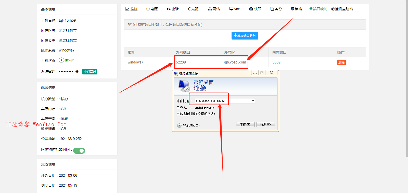
Task: Select the 端口映射 port mapping tab
Action: (x=318, y=9)
